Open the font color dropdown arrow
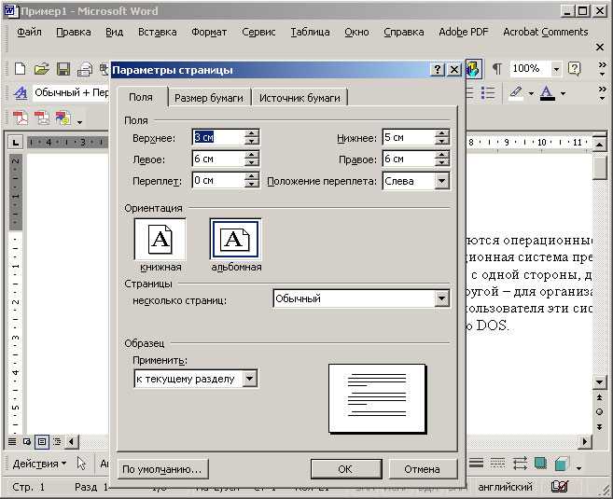Image resolution: width=613 pixels, height=499 pixels. tap(563, 93)
